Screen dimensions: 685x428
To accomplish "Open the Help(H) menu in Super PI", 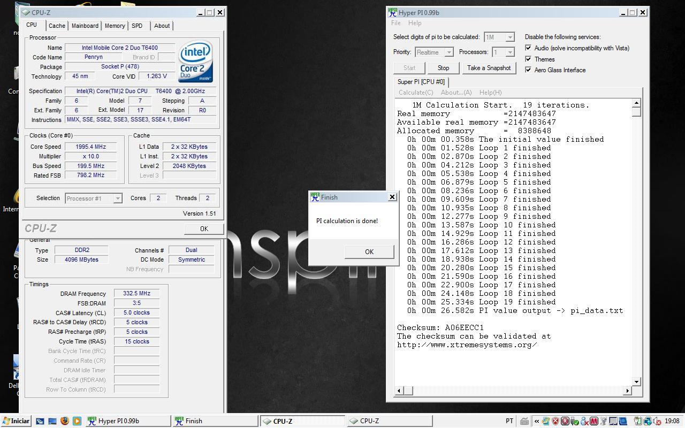I will [x=490, y=93].
